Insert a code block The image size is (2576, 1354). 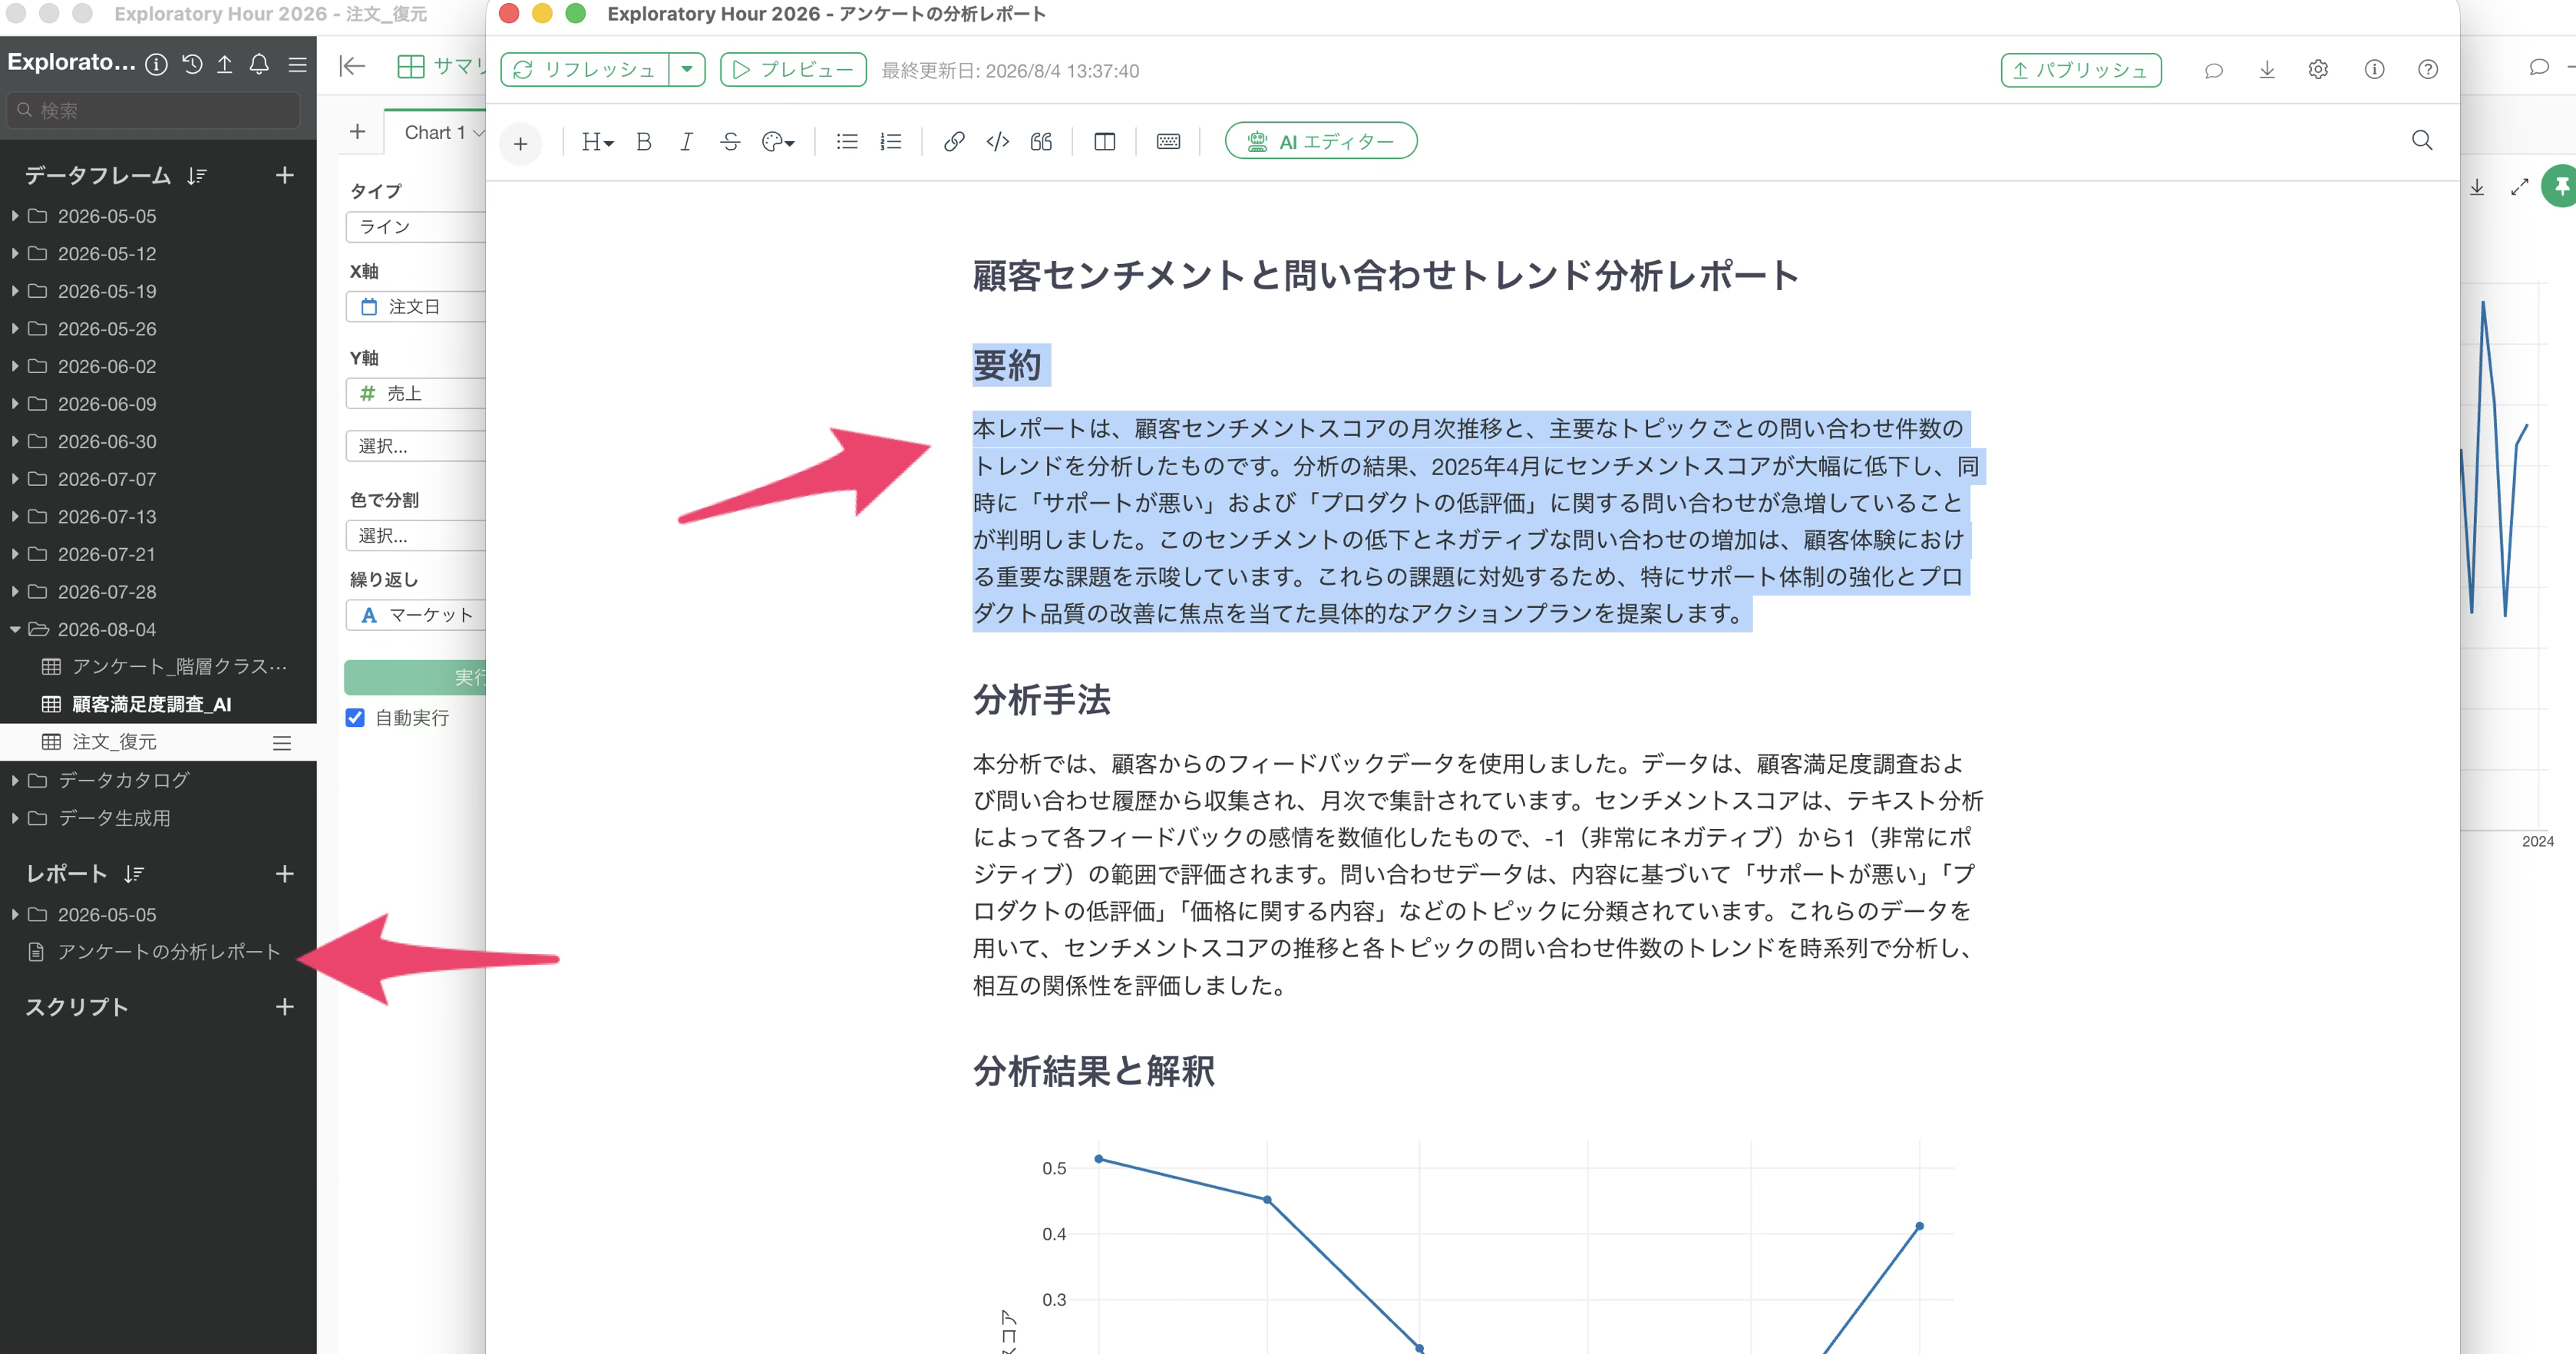pyautogui.click(x=997, y=142)
